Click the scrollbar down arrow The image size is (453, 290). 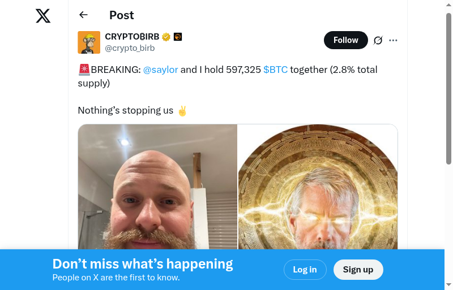coord(448,285)
